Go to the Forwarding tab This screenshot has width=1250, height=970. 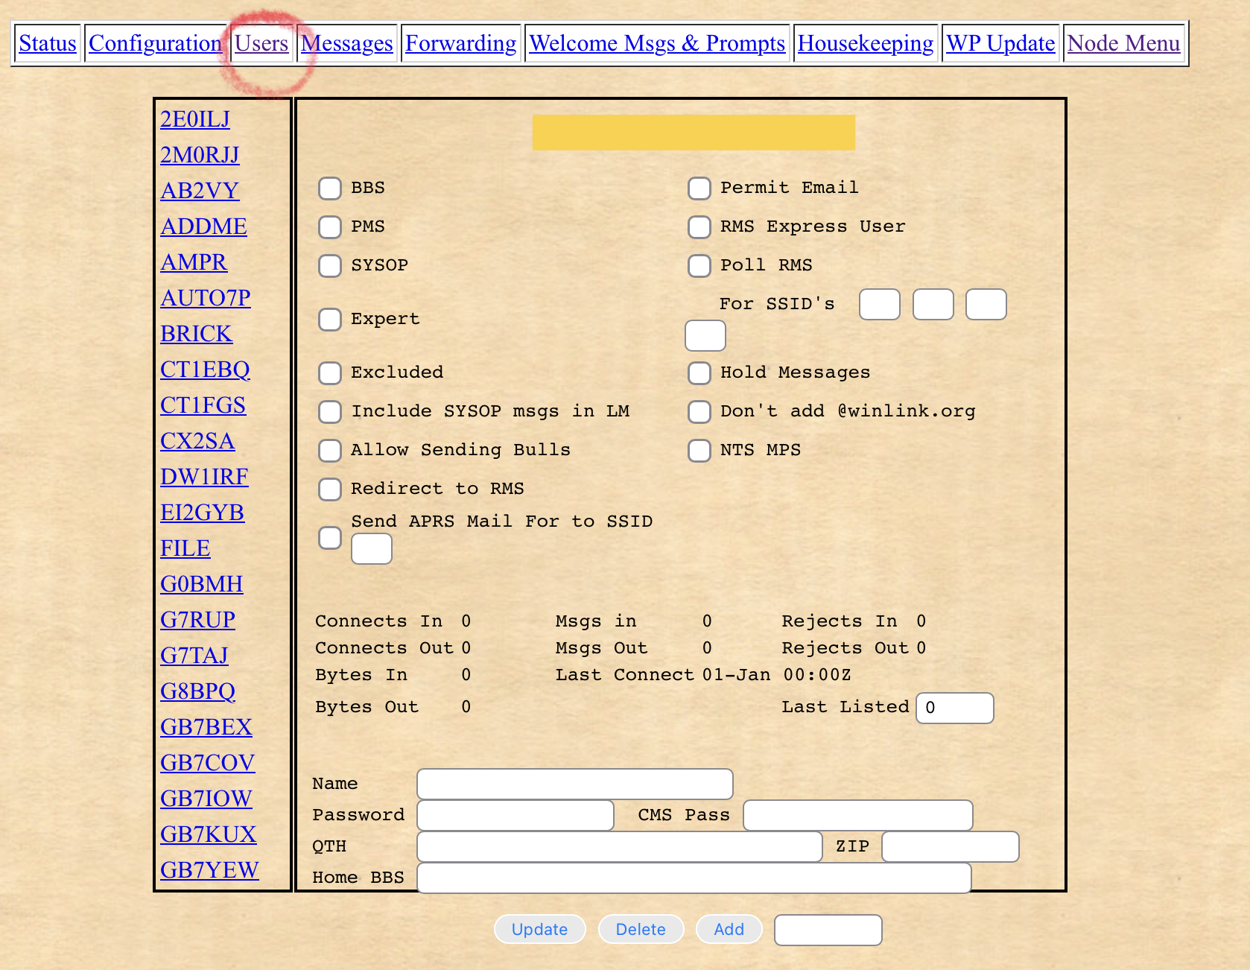(460, 43)
